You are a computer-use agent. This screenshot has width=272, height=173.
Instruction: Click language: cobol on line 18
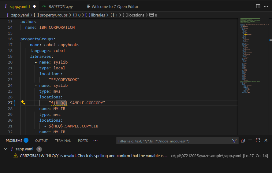click(x=47, y=51)
